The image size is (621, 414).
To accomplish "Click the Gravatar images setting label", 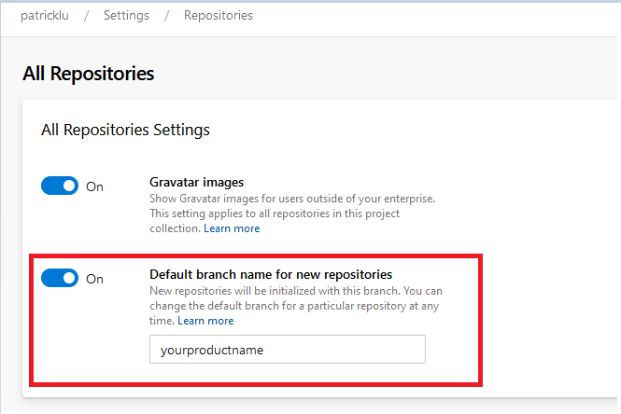I will point(197,182).
